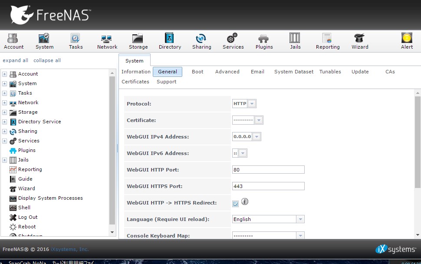Image resolution: width=421 pixels, height=264 pixels.
Task: Open the Guide in the sidebar
Action: (25, 179)
